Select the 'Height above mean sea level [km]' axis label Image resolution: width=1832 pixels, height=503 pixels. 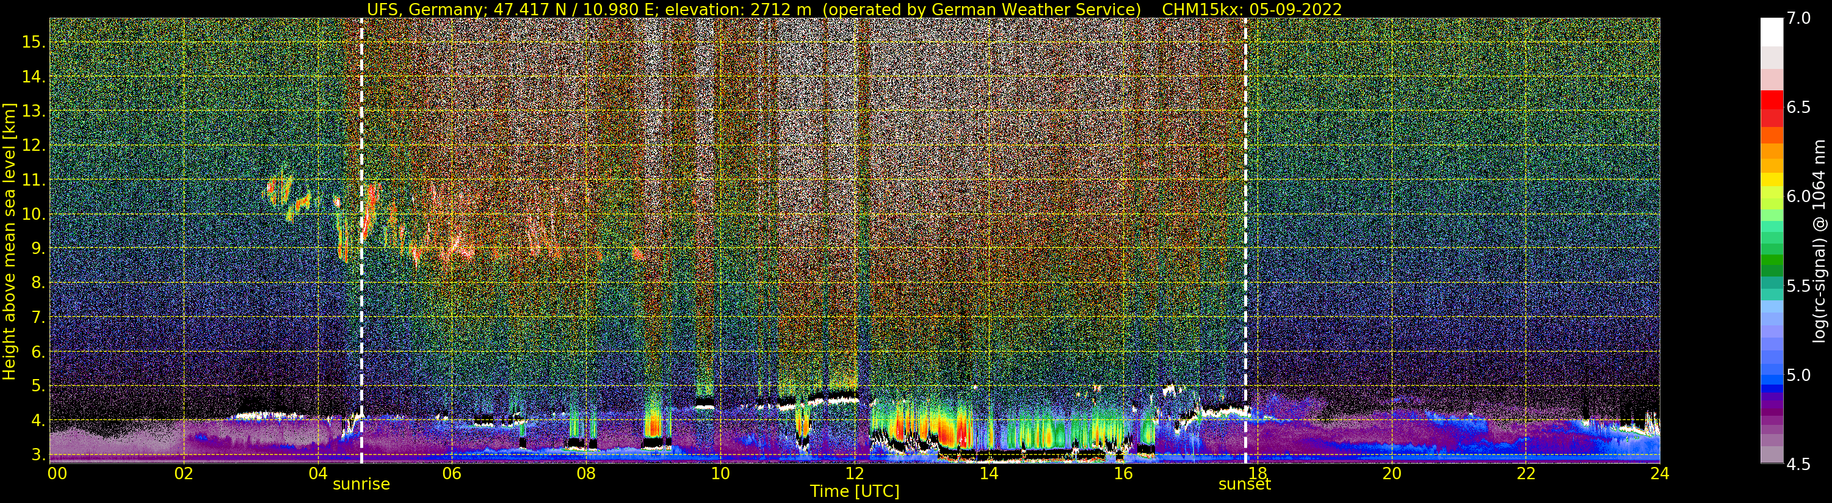pos(9,242)
